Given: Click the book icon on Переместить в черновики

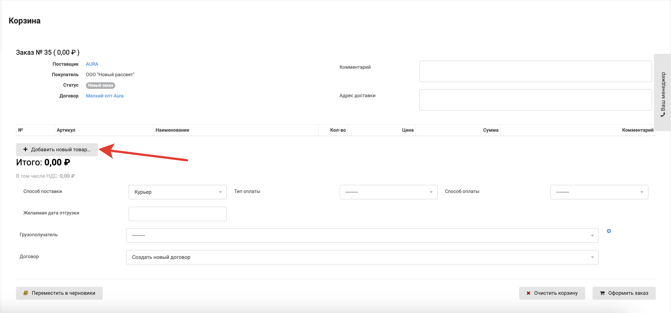Looking at the screenshot, I should 26,293.
